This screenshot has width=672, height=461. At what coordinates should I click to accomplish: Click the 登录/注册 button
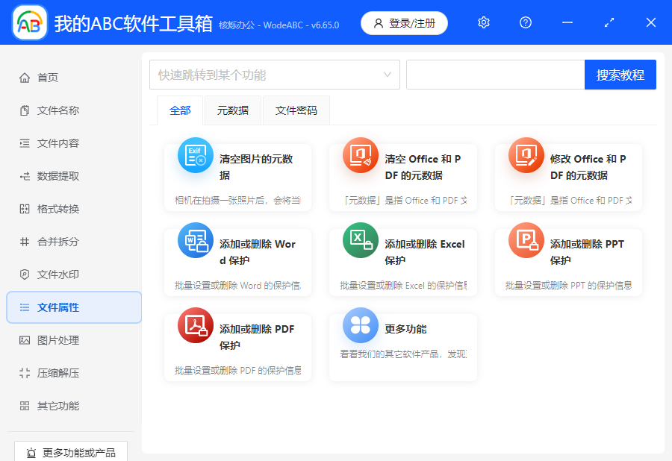(404, 23)
